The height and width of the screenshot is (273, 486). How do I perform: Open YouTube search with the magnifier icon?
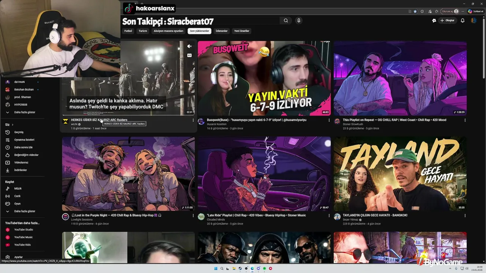click(286, 20)
